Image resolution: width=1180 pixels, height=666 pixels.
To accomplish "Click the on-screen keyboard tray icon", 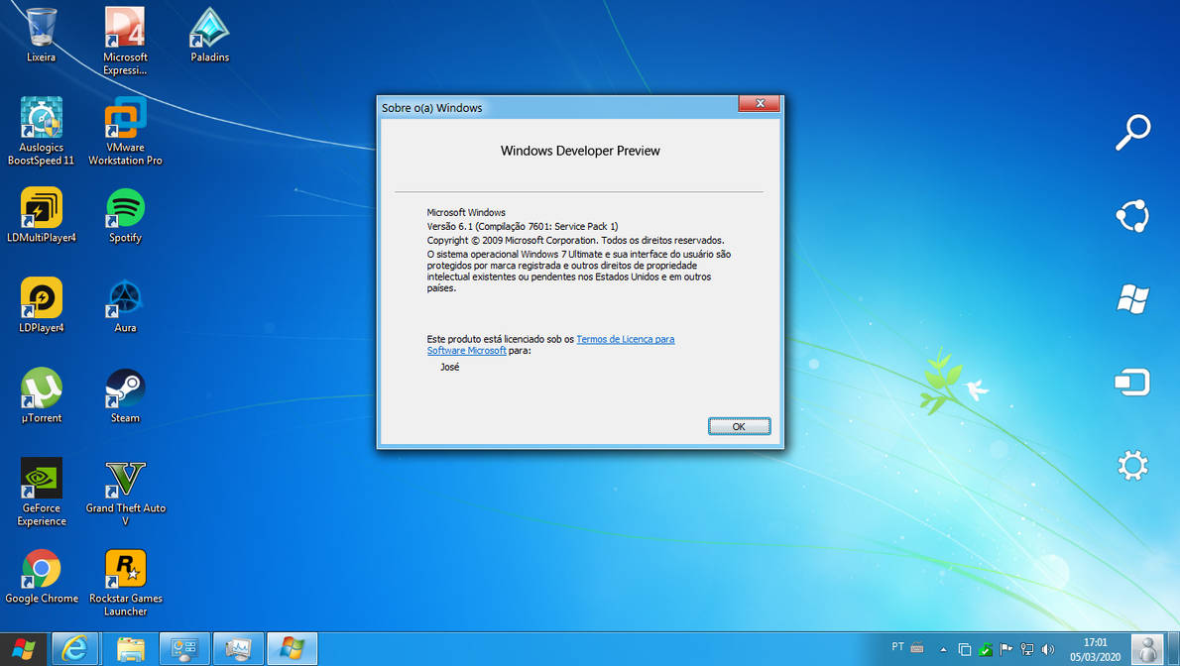I will coord(916,647).
